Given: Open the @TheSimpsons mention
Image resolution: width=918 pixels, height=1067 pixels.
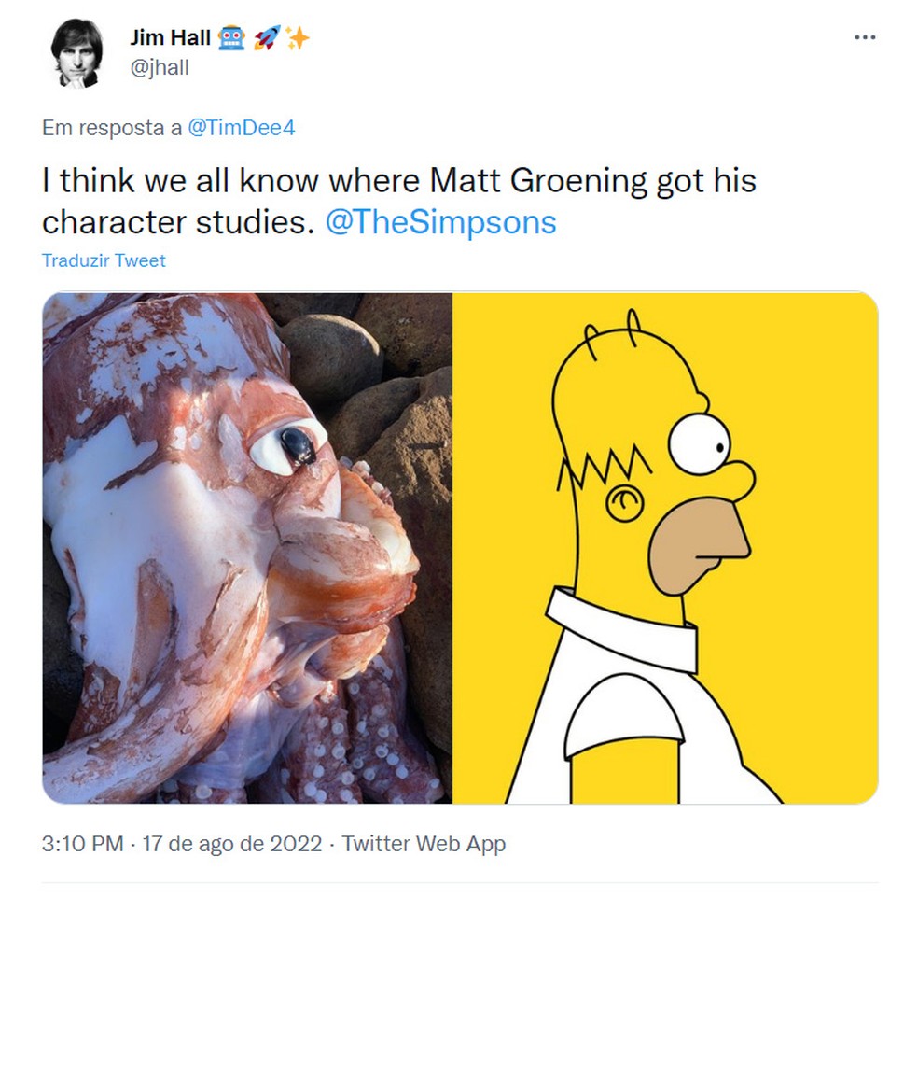Looking at the screenshot, I should click(x=440, y=222).
